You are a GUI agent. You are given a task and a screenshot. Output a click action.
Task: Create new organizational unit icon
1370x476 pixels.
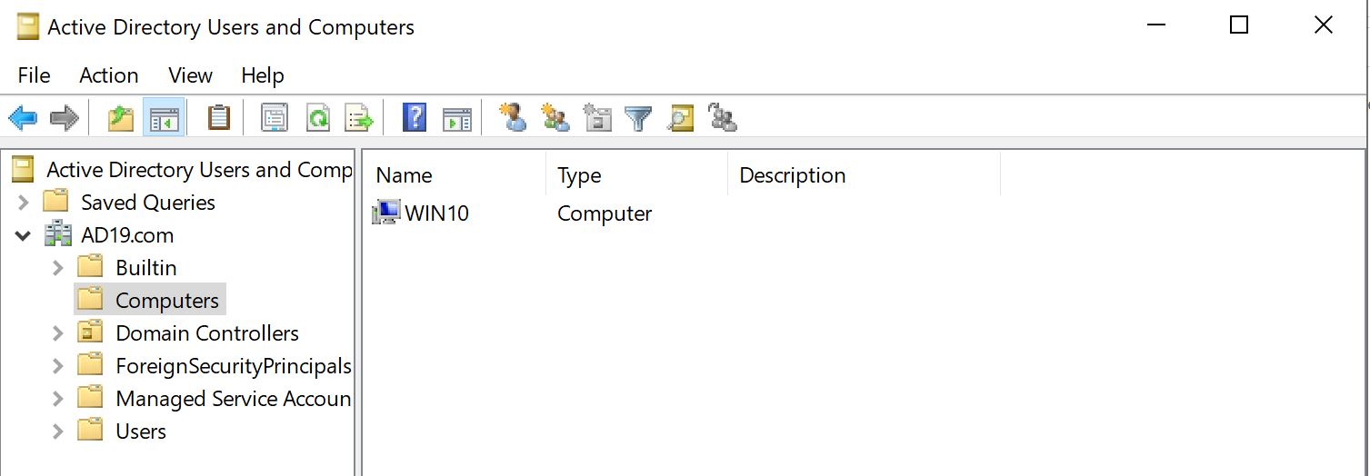click(x=597, y=117)
